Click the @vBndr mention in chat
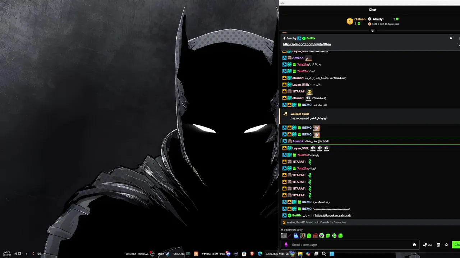The height and width of the screenshot is (258, 460). pos(323,141)
